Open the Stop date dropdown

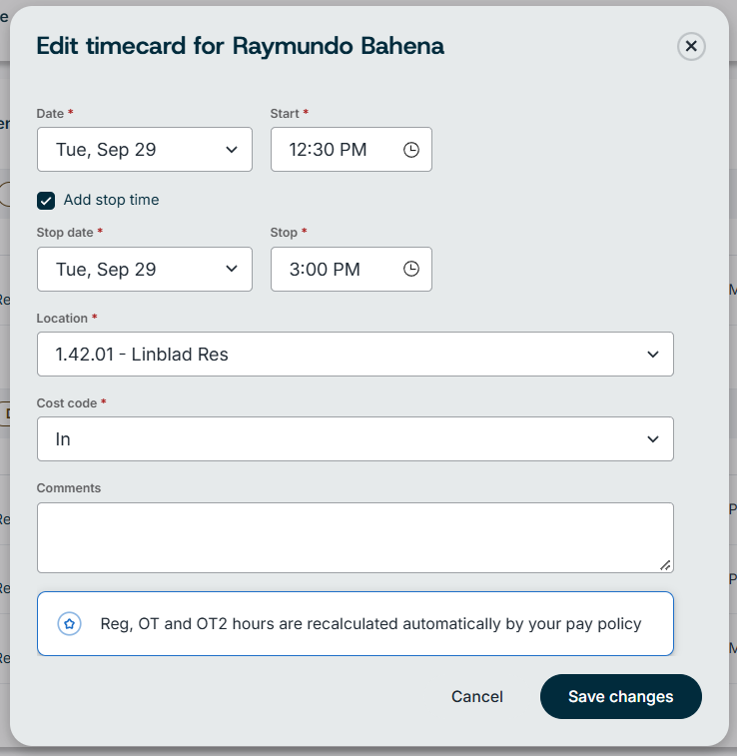(145, 269)
